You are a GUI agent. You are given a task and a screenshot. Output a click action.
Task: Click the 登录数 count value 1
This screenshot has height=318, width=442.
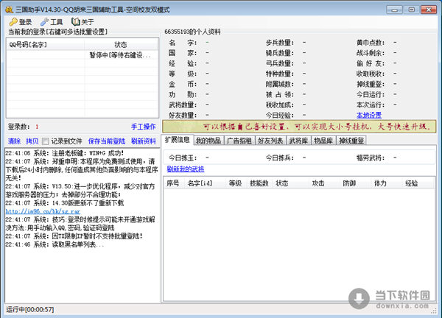click(37, 127)
